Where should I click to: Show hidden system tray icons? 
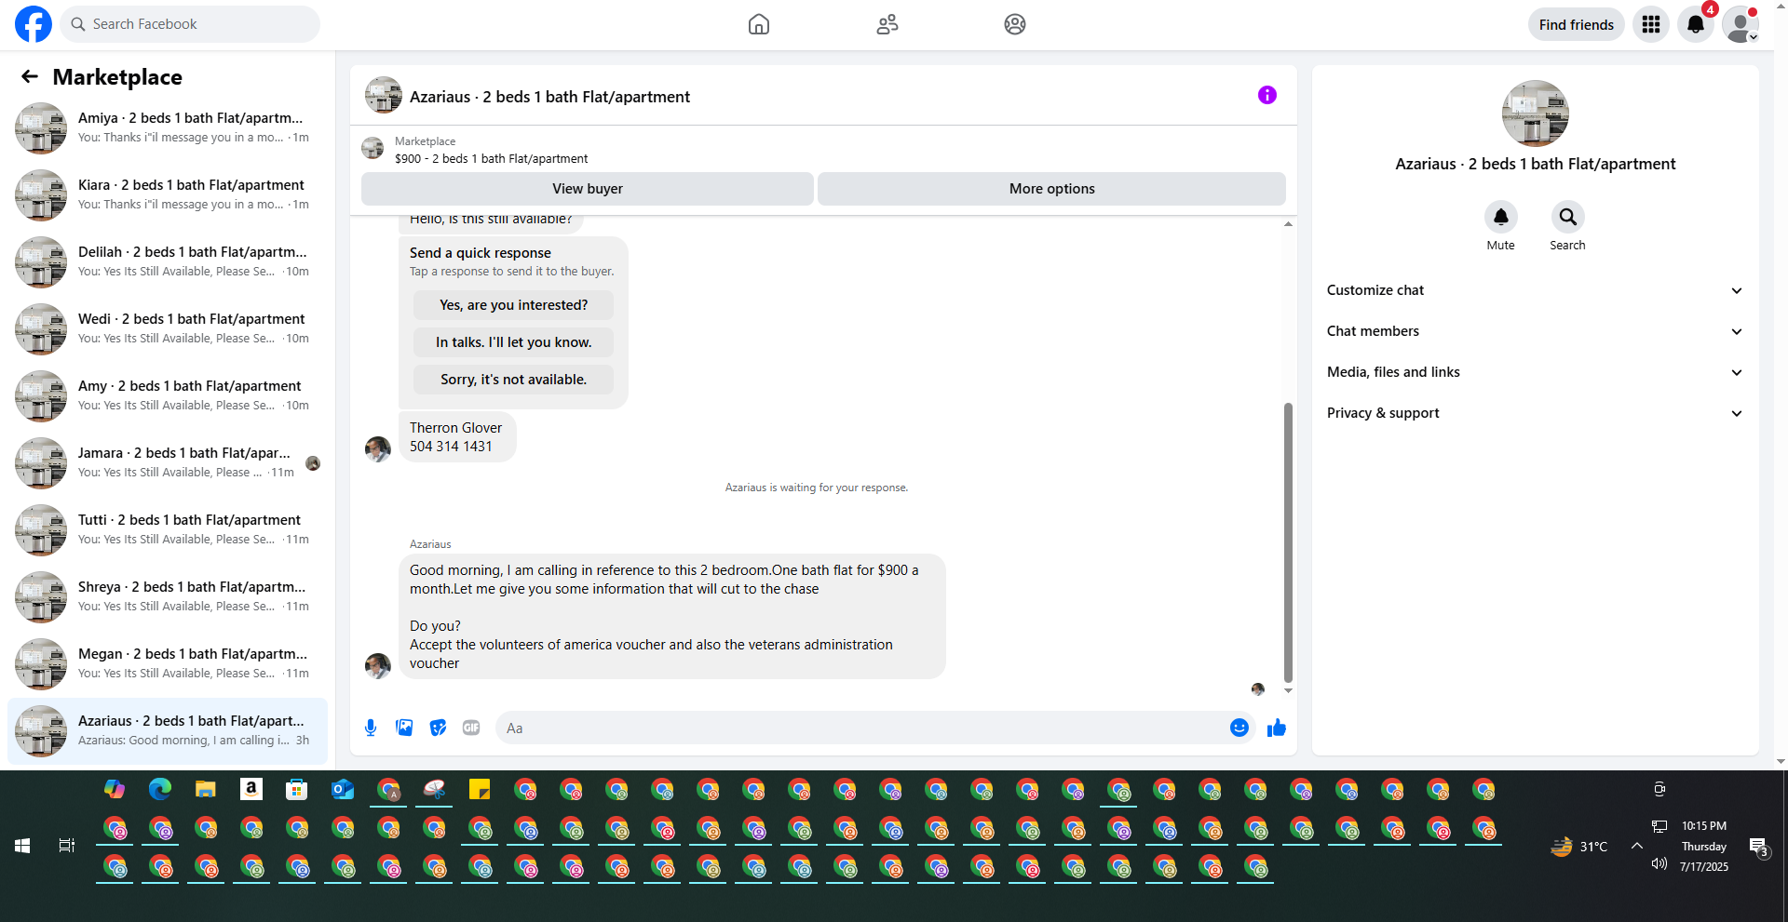point(1636,846)
